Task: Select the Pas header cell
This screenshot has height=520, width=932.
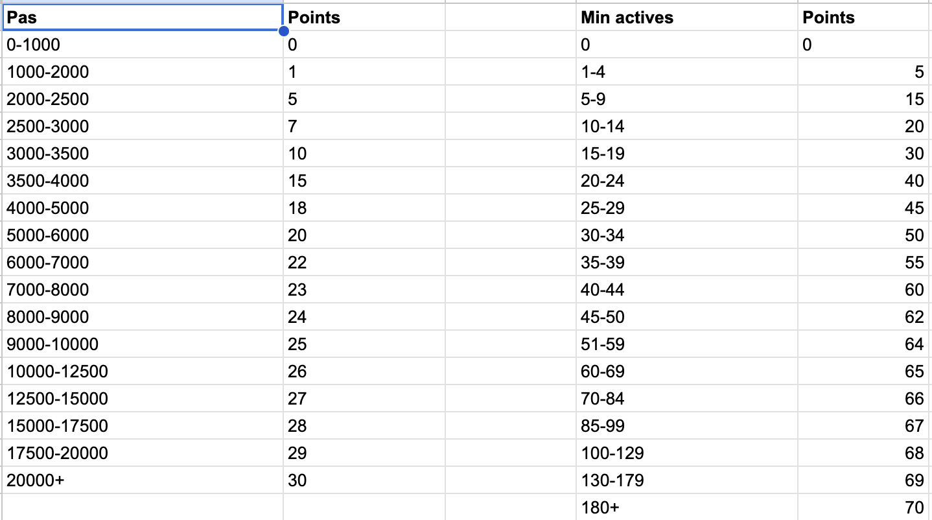Action: [x=143, y=17]
